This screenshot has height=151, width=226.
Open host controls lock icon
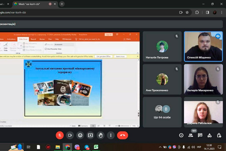click(x=219, y=135)
